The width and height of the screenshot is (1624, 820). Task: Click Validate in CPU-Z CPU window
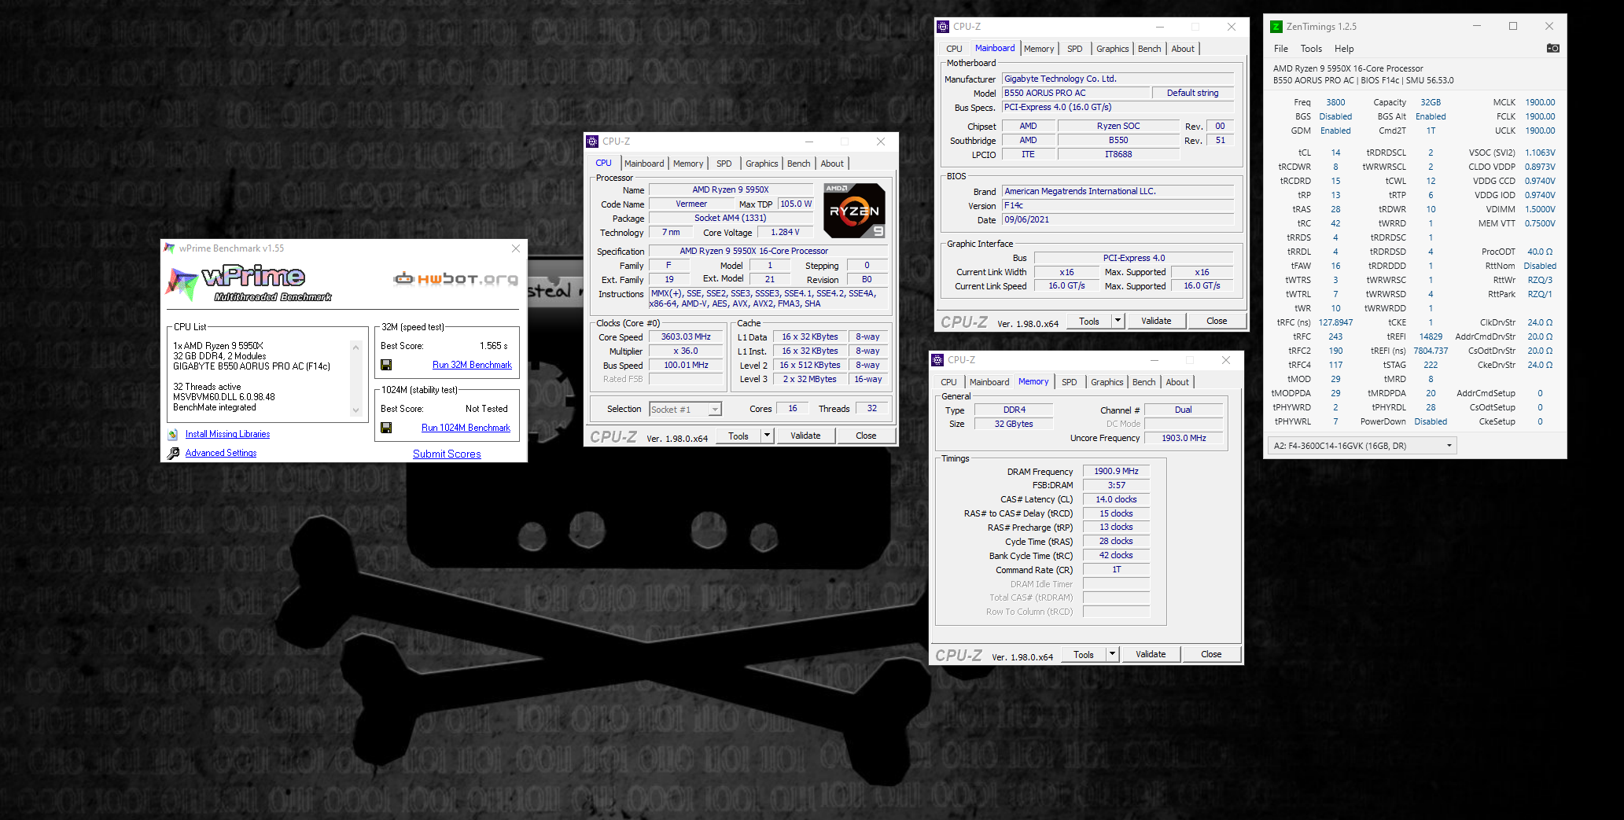pos(805,436)
